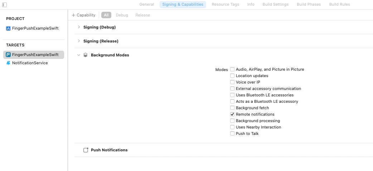Viewport: 373px width, 171px height.
Task: Open the Build Phases tab
Action: pos(309,5)
